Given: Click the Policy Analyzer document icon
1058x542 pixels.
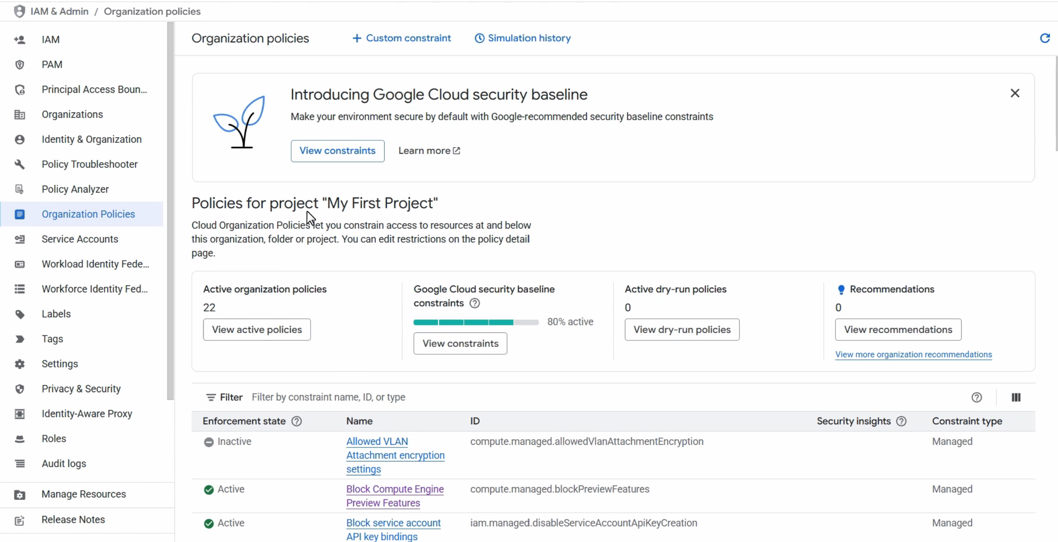Looking at the screenshot, I should [20, 189].
